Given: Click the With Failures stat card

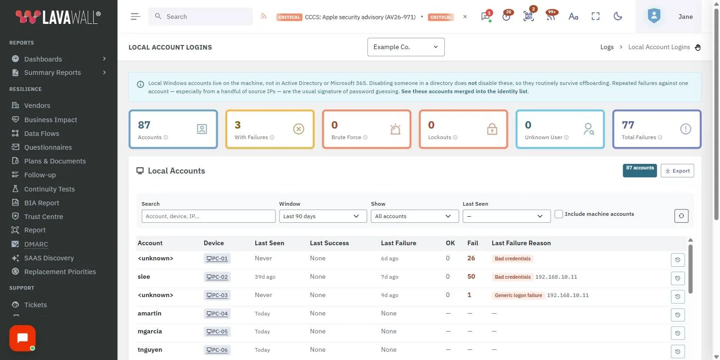Looking at the screenshot, I should 270,129.
